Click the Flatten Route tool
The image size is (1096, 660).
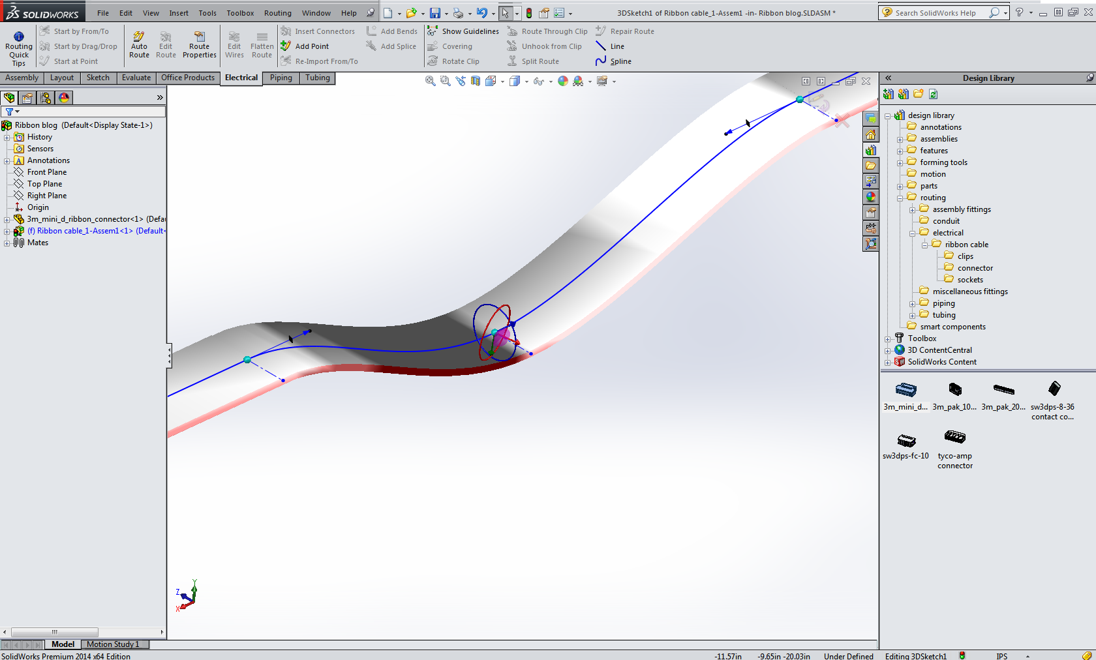[x=262, y=45]
